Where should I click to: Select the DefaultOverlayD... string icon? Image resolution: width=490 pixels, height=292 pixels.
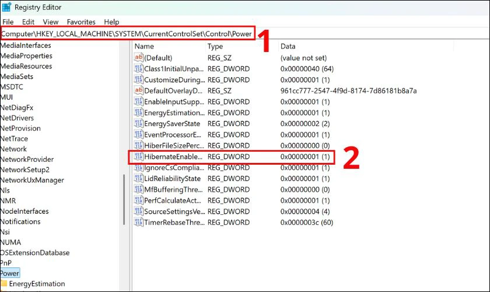coord(138,90)
